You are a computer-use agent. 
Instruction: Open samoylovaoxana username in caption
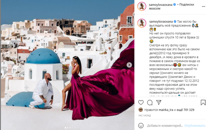[161, 21]
